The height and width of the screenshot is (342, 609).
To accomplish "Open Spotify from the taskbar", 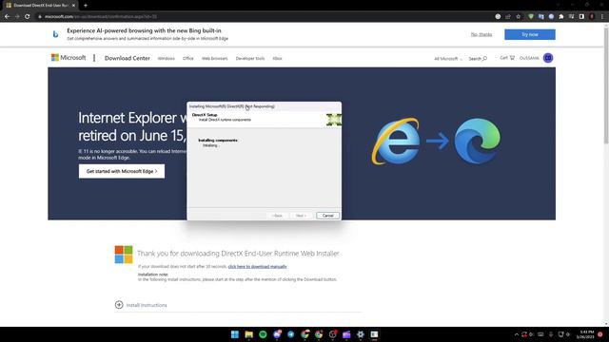I will point(263,334).
